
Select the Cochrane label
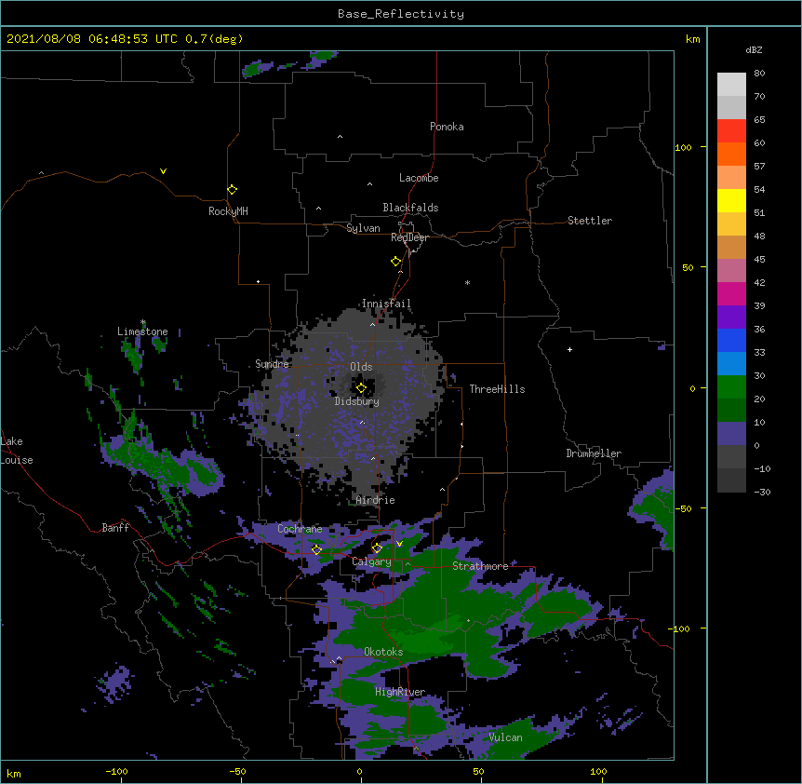(x=300, y=529)
